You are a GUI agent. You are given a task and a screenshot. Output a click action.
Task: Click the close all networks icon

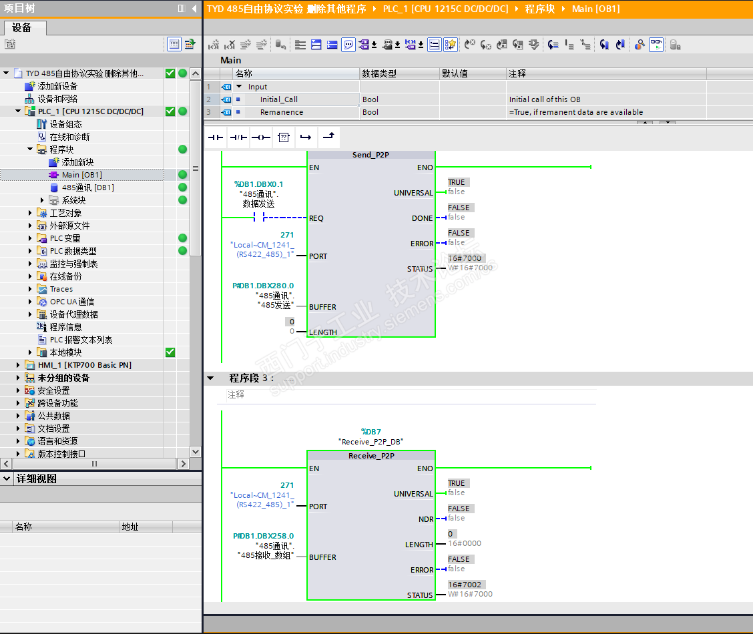click(332, 45)
